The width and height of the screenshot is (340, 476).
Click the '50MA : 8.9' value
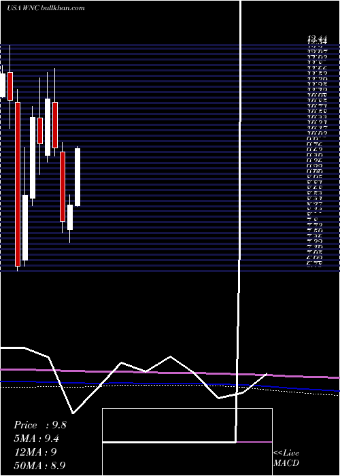(x=39, y=465)
